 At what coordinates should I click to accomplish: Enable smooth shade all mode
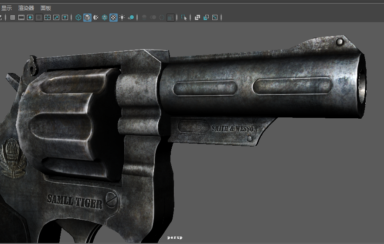[87, 17]
